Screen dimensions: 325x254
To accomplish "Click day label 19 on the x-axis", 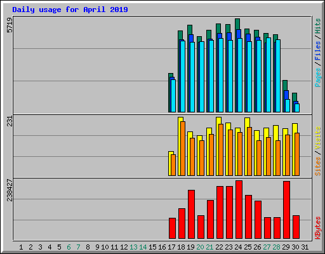I will [190, 247].
